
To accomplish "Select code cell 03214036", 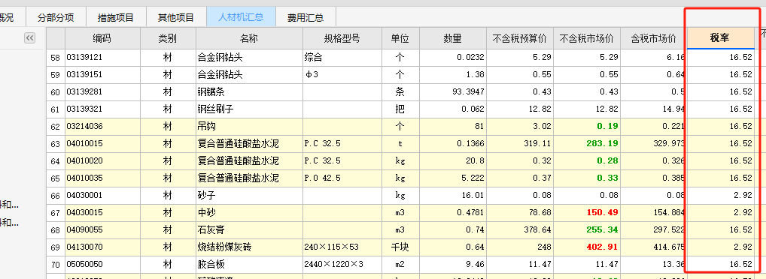I will pyautogui.click(x=102, y=126).
